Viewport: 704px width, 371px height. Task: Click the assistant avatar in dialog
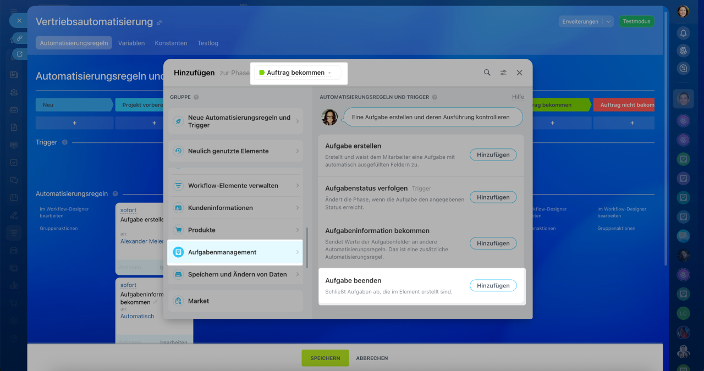click(x=329, y=117)
